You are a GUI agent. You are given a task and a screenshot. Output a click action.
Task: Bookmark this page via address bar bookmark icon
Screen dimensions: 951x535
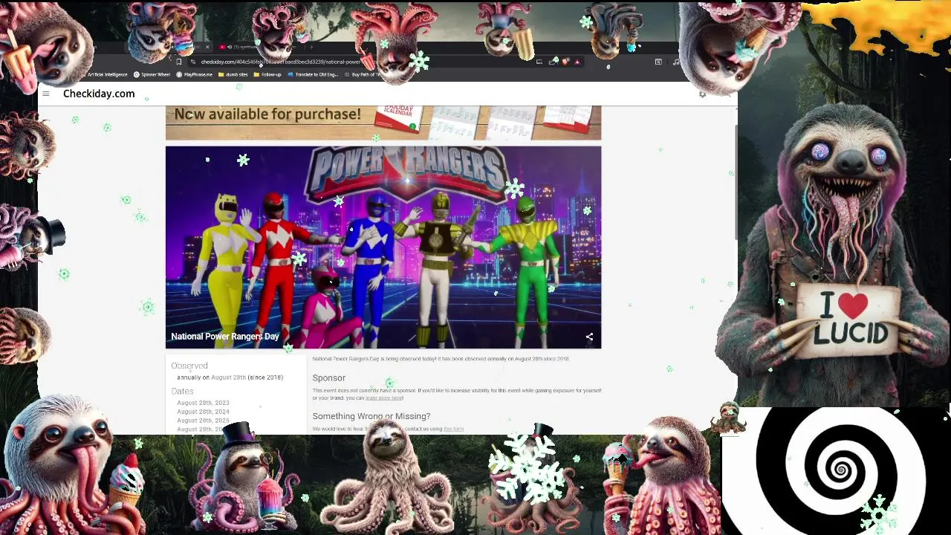pyautogui.click(x=179, y=62)
